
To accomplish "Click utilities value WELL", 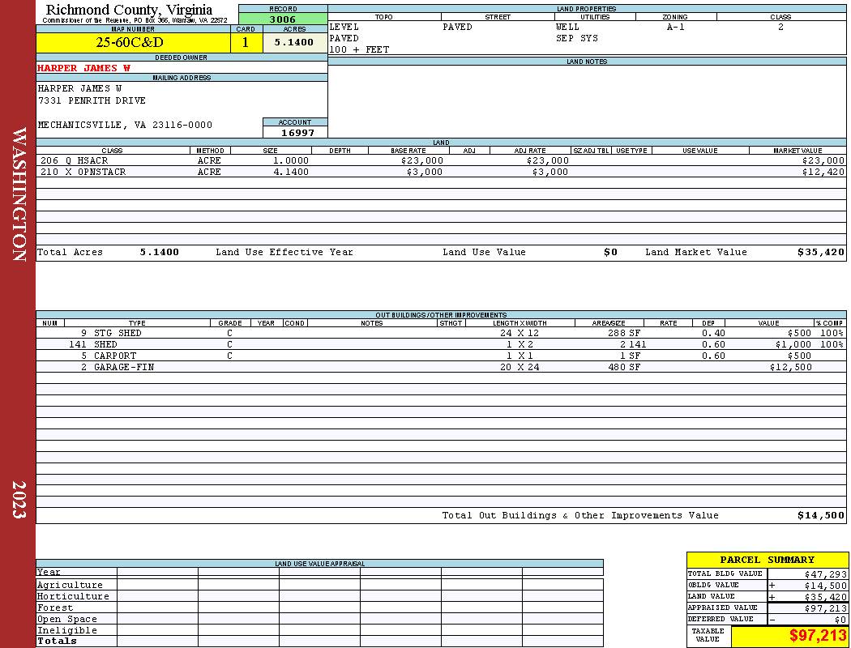I will 567,27.
